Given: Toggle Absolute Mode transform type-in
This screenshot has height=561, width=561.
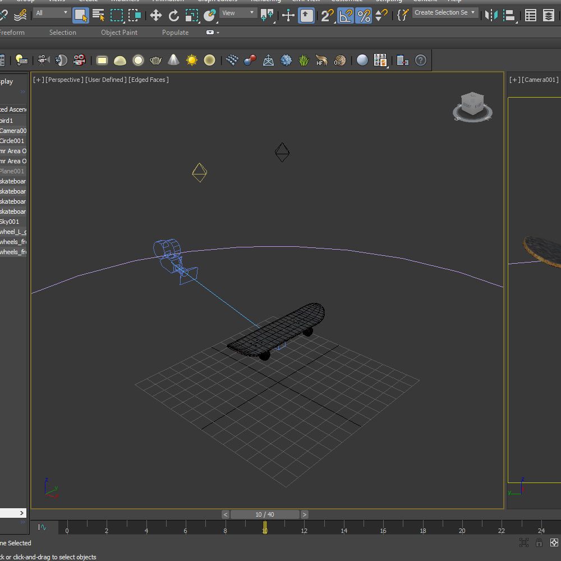Looking at the screenshot, I should coord(554,542).
